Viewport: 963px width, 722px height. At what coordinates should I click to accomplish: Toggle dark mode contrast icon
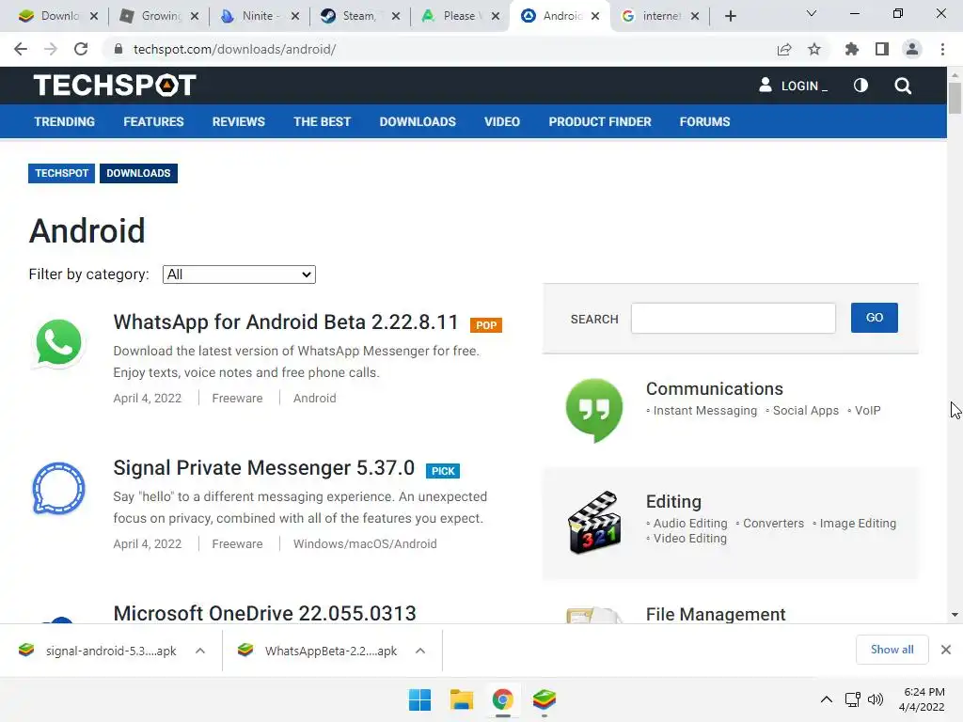860,86
